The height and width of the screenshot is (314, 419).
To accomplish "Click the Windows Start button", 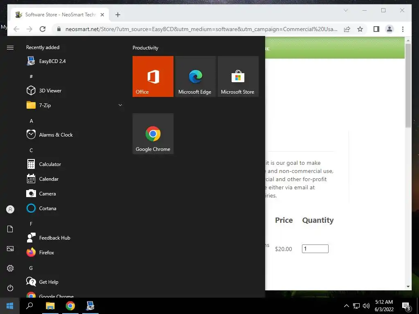I will 10,306.
